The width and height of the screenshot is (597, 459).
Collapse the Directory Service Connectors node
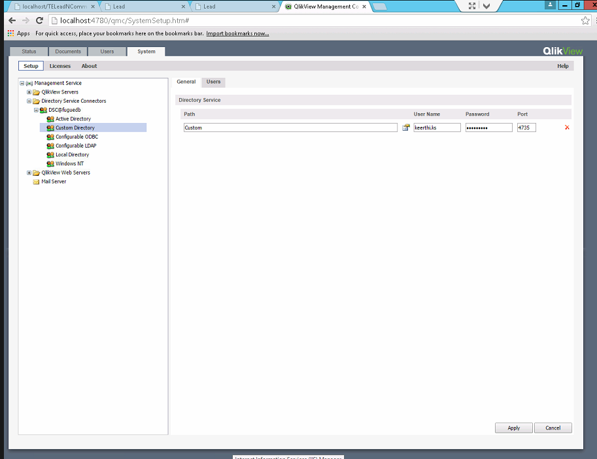[29, 101]
